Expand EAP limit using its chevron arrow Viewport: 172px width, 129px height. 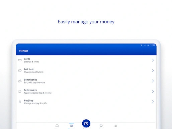click(153, 71)
